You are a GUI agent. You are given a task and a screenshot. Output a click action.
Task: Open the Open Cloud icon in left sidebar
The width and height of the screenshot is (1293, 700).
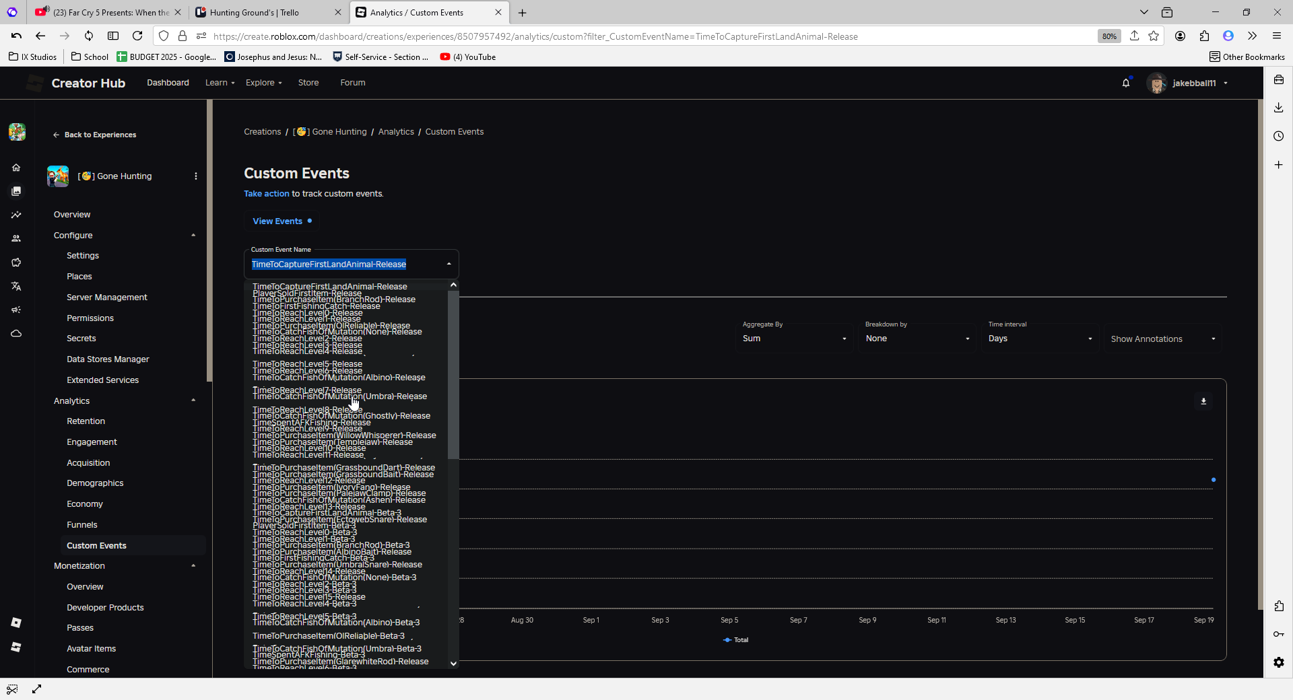[x=16, y=333]
